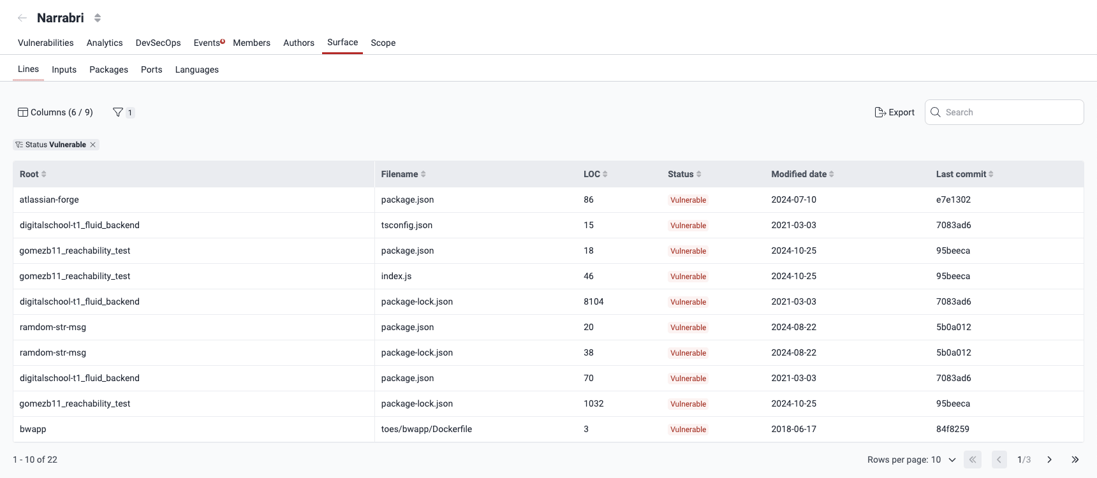The width and height of the screenshot is (1097, 478).
Task: Open the Events tab
Action: (x=207, y=43)
